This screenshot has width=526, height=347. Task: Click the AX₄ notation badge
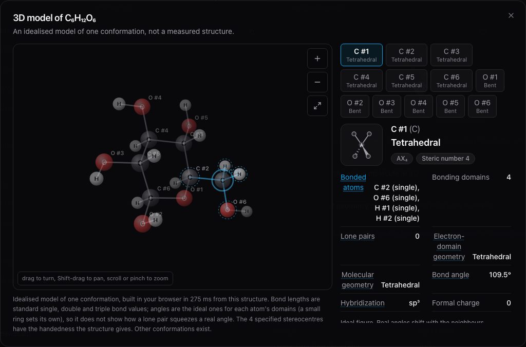click(x=402, y=159)
